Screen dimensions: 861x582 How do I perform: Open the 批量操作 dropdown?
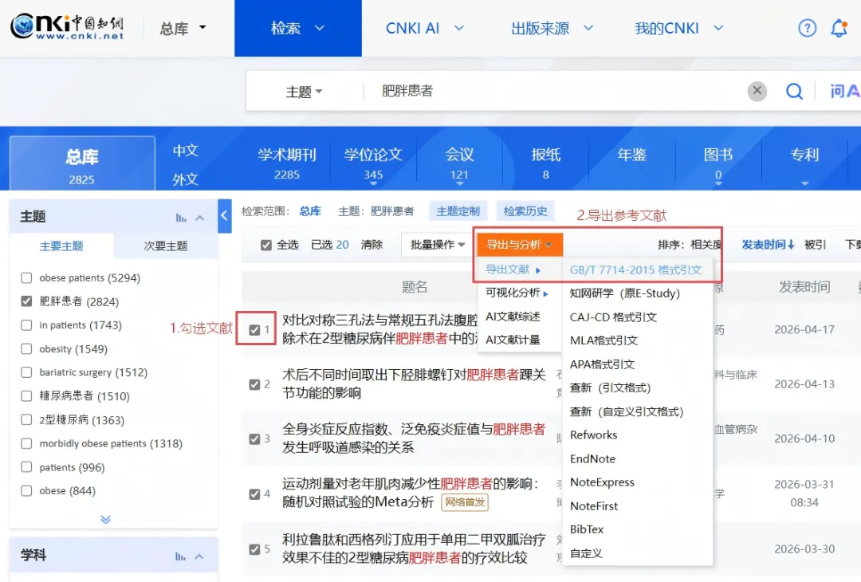coord(437,245)
